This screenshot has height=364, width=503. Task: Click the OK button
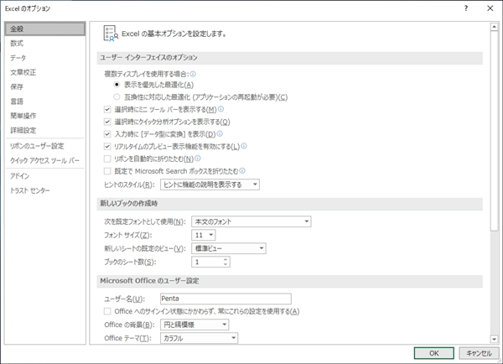(x=434, y=353)
